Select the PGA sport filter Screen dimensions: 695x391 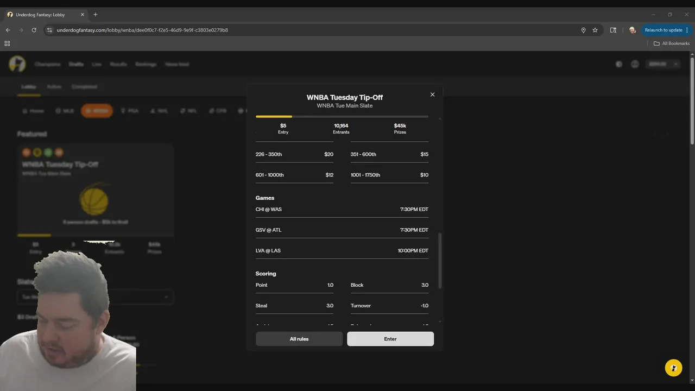point(130,111)
